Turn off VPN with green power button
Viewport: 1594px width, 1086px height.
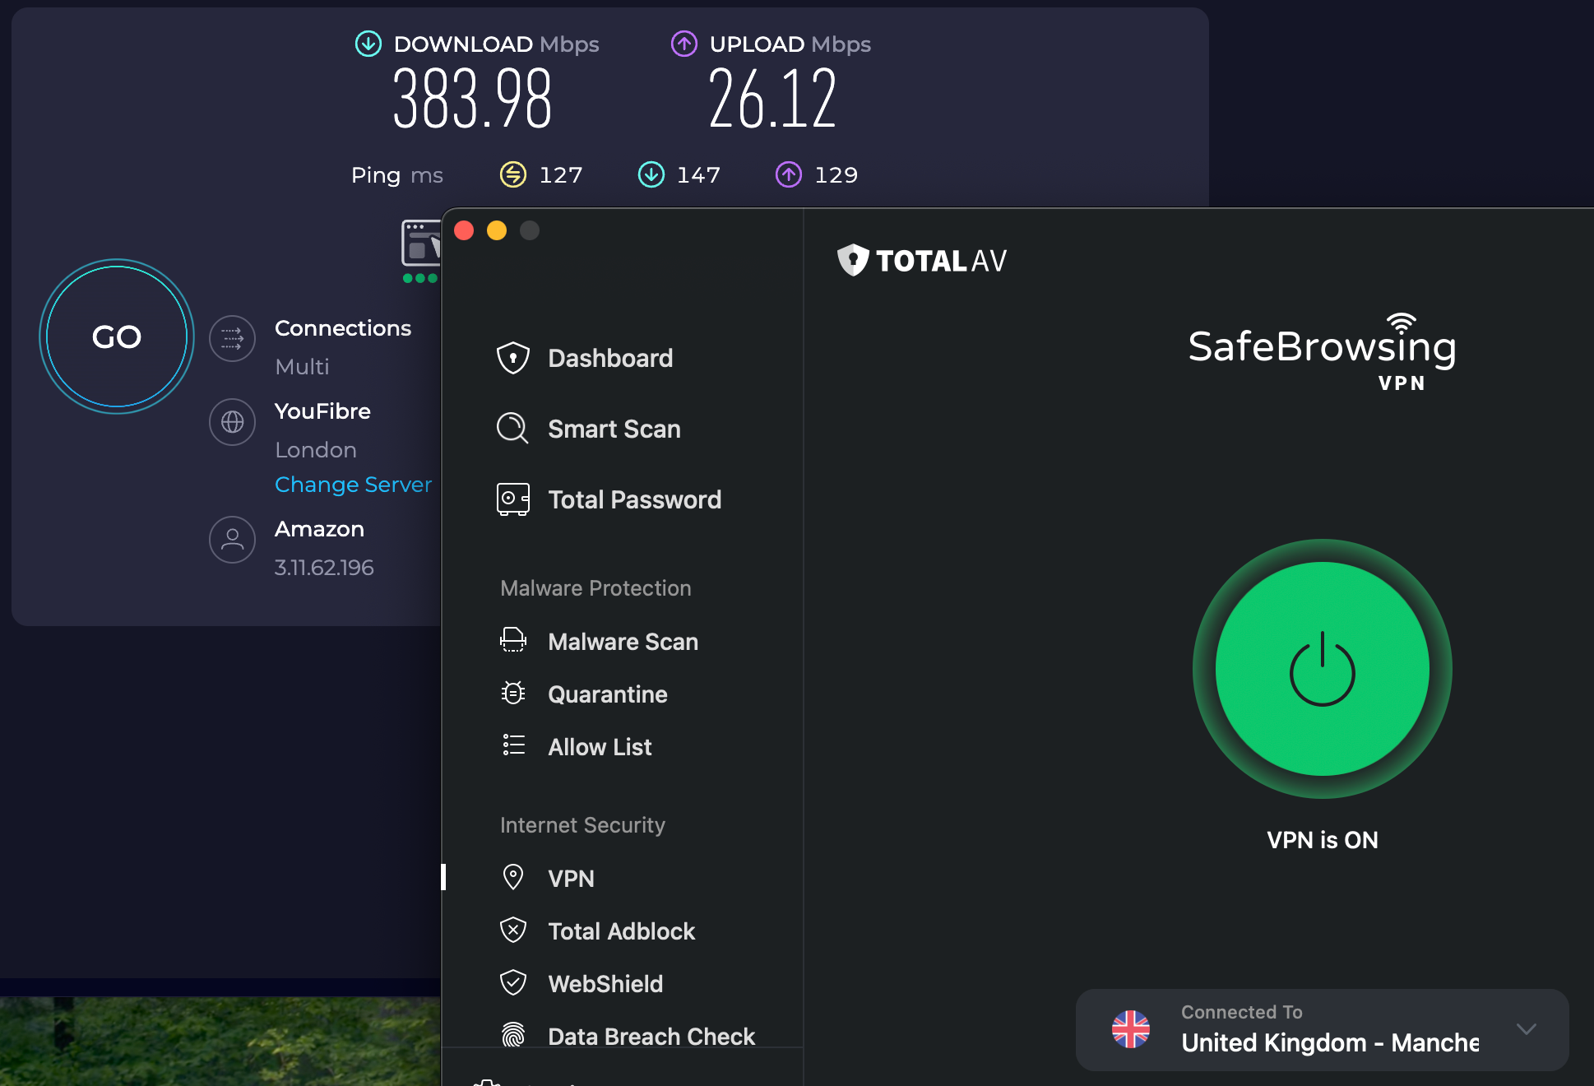1323,669
